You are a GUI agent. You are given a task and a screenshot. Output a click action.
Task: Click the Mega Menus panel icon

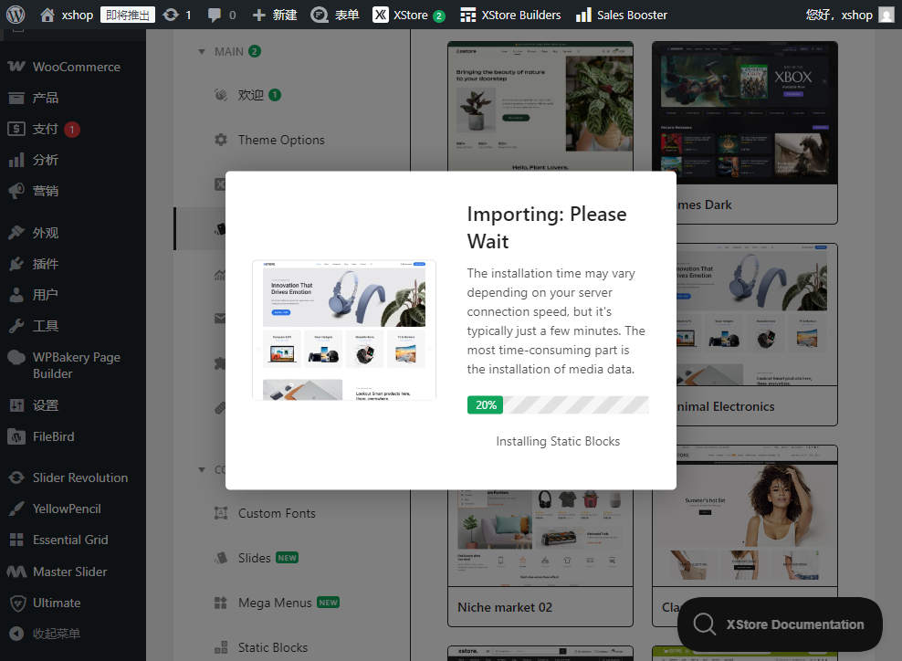point(220,603)
